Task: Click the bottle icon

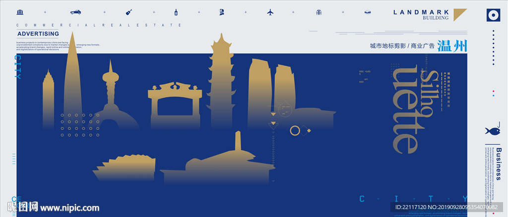Action: [176, 12]
